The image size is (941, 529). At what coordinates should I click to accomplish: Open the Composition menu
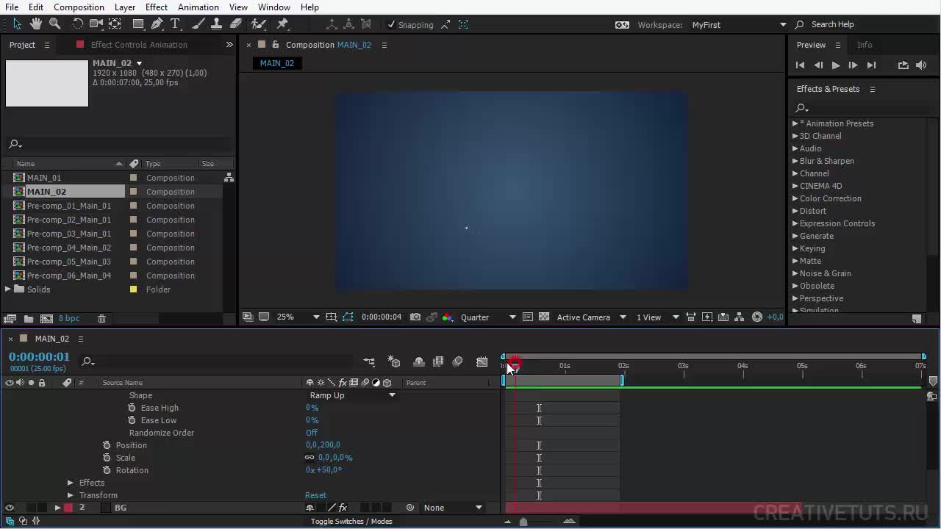pyautogui.click(x=79, y=7)
